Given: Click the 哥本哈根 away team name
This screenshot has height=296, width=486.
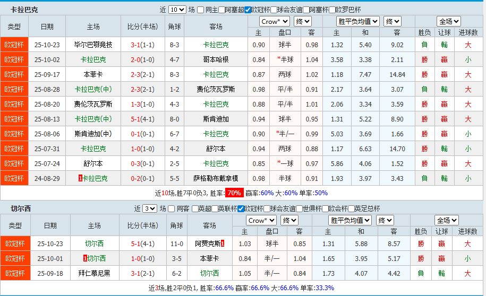Looking at the screenshot, I should pyautogui.click(x=216, y=59).
